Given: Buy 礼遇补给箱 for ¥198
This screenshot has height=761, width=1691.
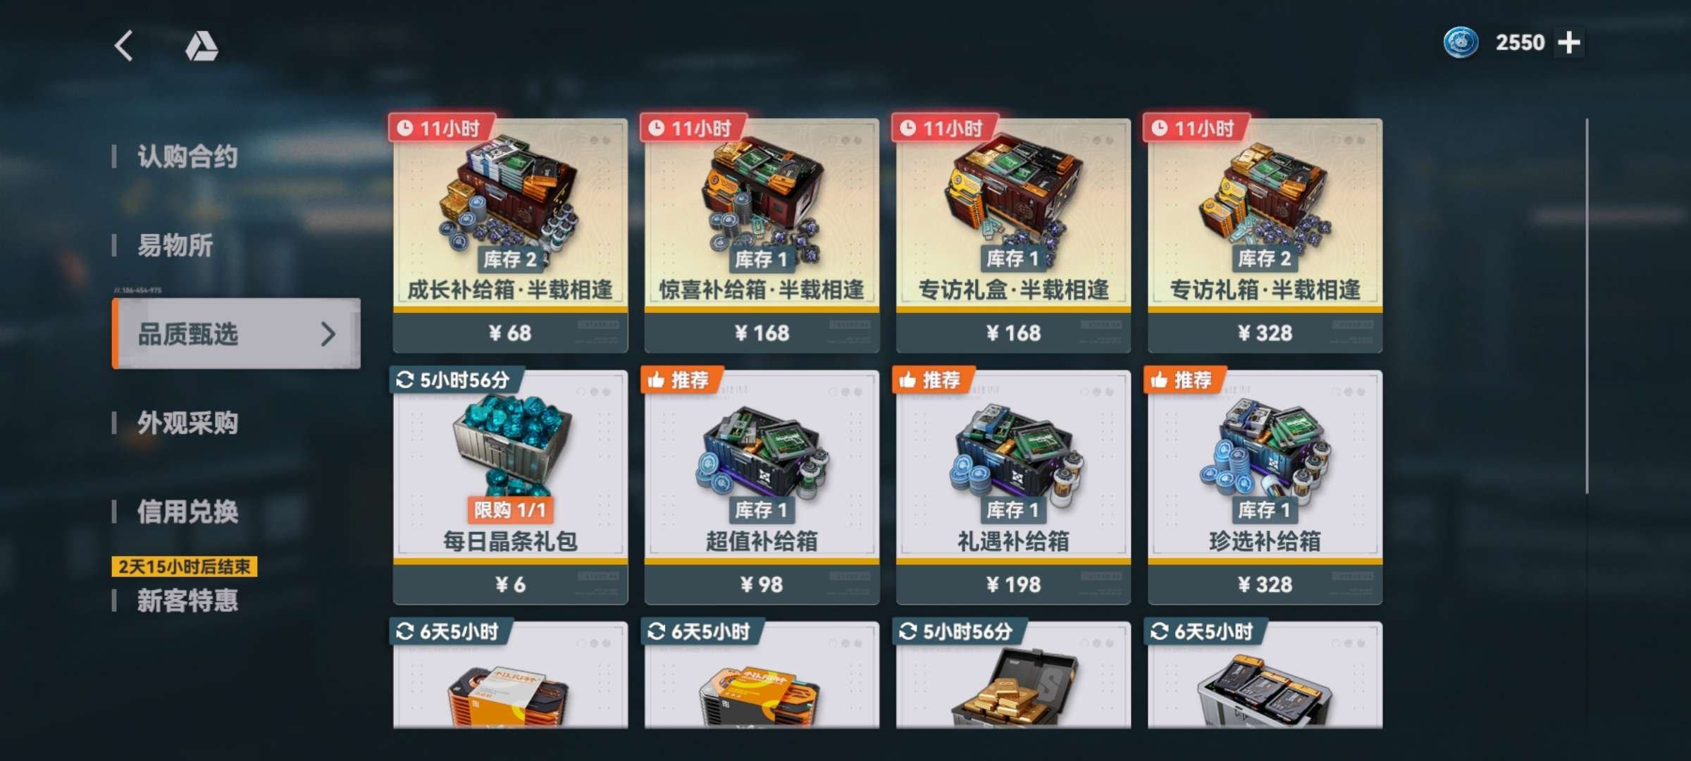Looking at the screenshot, I should pos(1013,583).
